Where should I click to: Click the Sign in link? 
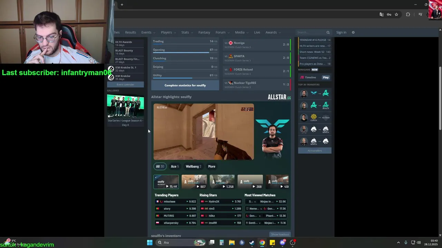click(x=341, y=32)
